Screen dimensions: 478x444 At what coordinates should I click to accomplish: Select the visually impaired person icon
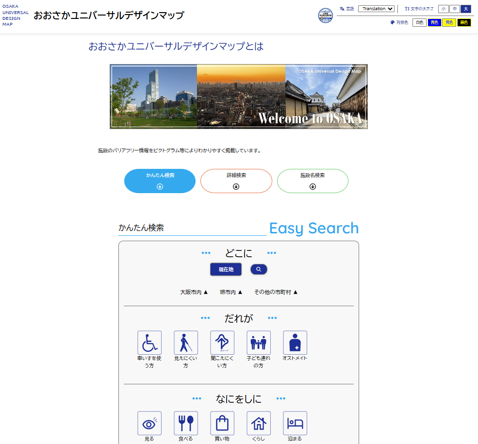[x=186, y=343]
